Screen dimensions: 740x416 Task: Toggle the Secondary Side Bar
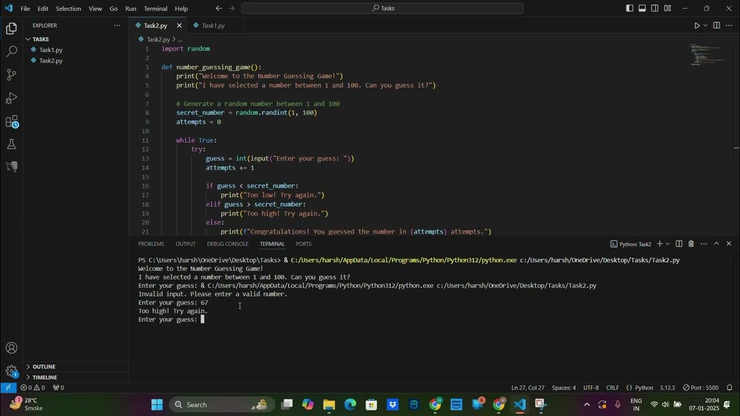655,8
